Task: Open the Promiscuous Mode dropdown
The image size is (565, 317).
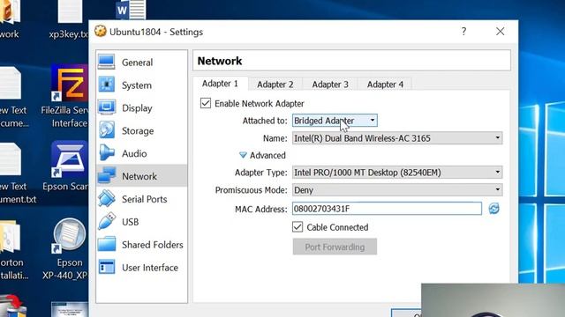Action: [x=397, y=190]
